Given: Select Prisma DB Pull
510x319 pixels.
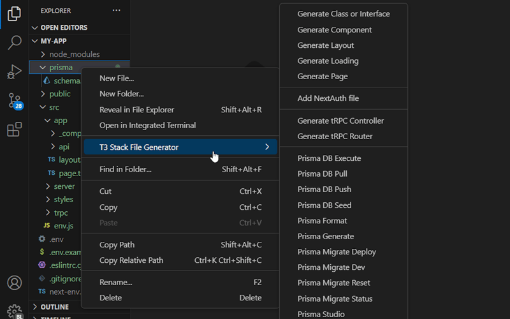Looking at the screenshot, I should click(x=344, y=174).
